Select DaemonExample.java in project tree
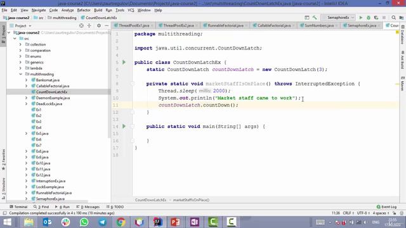Screen dimensions: 406x228 pos(53,98)
